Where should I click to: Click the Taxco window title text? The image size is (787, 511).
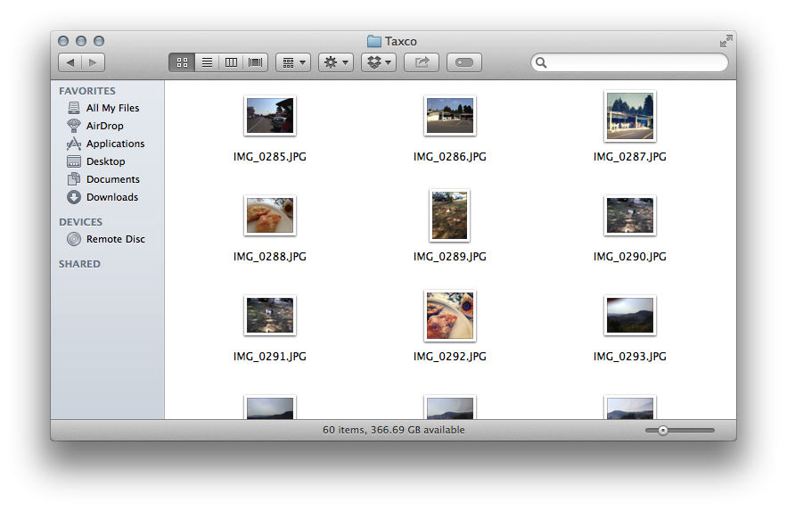click(x=401, y=41)
